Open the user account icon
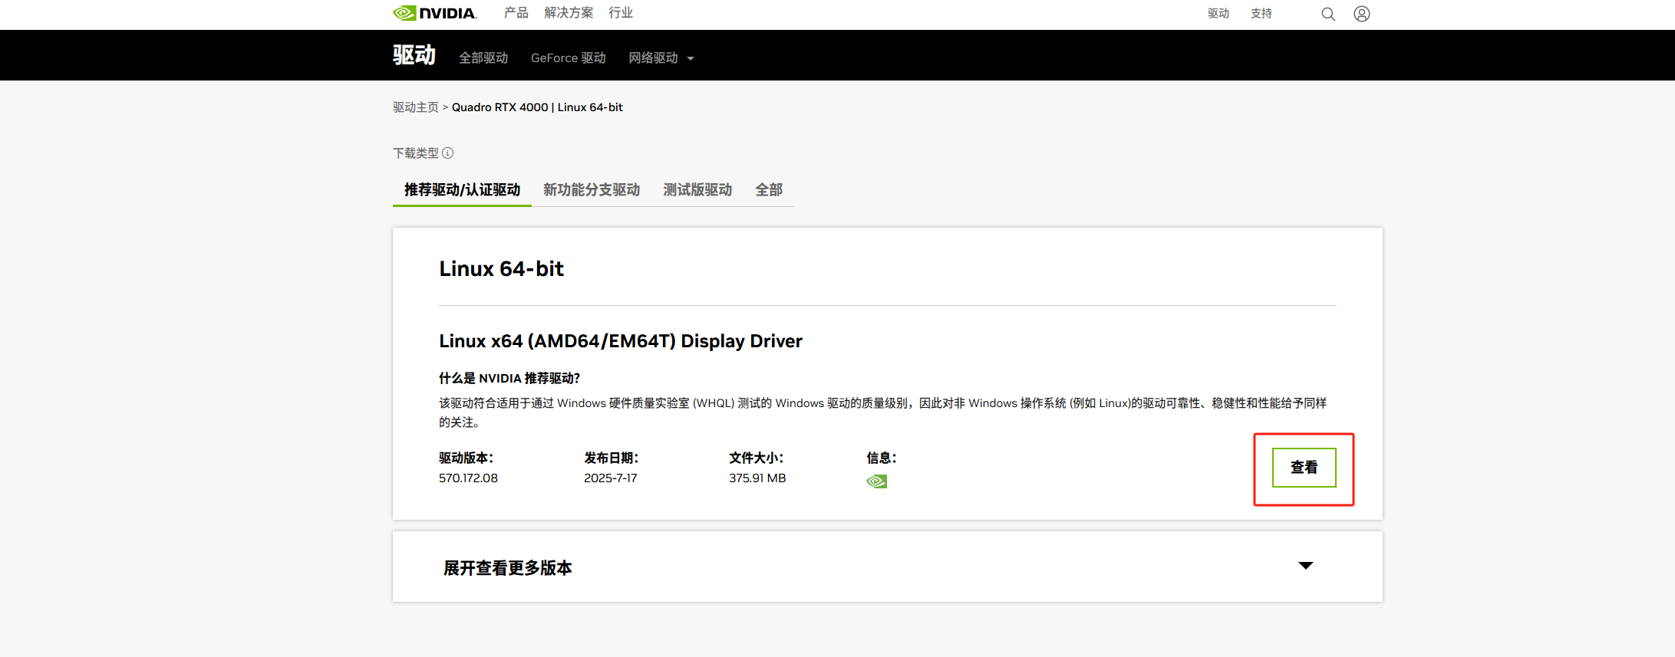 point(1362,14)
